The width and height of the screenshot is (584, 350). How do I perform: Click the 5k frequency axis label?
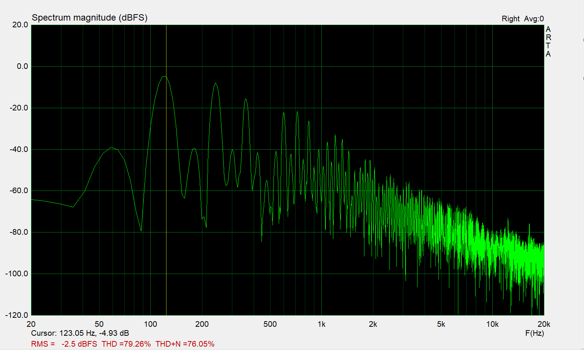coord(441,324)
